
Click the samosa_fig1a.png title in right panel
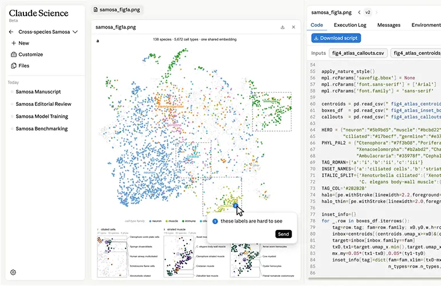pos(331,13)
